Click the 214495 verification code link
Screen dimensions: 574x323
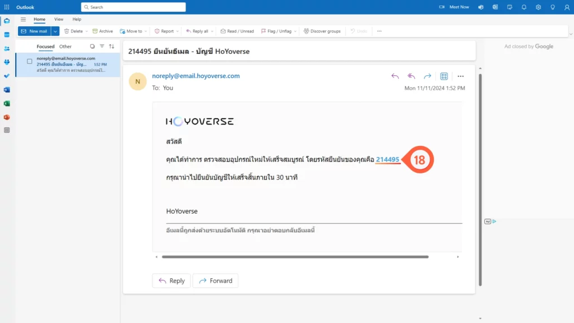(x=388, y=159)
